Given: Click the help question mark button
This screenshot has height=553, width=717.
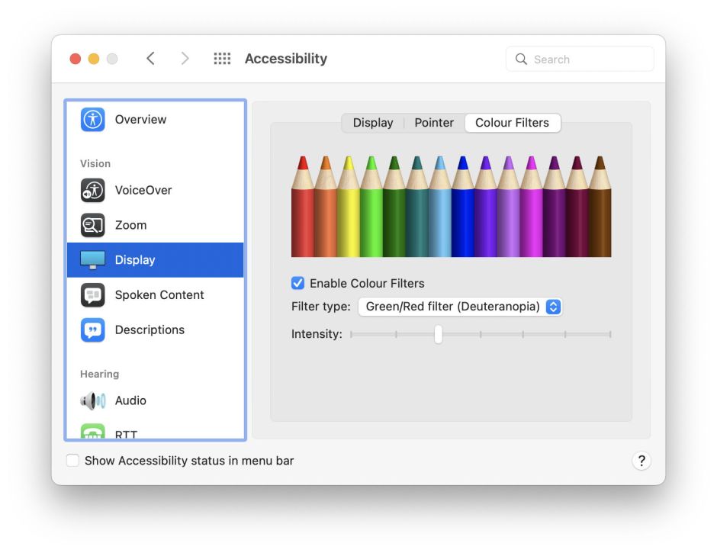Looking at the screenshot, I should 641,461.
